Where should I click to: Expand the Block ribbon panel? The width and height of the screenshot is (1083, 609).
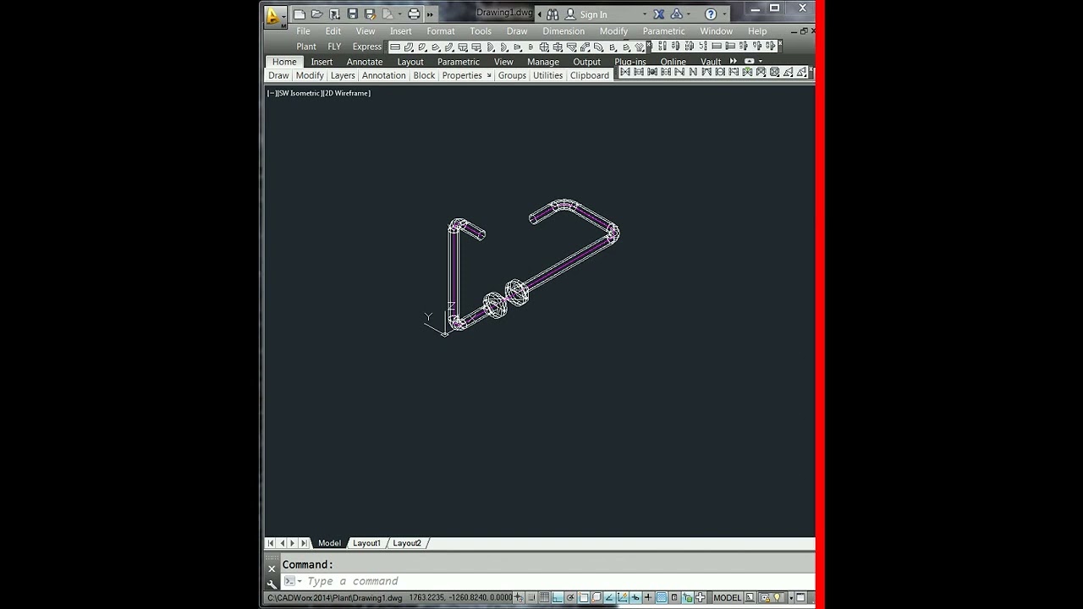pos(424,75)
